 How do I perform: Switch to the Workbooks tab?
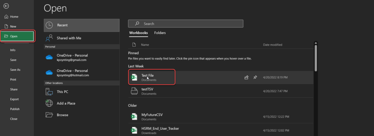tap(138, 33)
